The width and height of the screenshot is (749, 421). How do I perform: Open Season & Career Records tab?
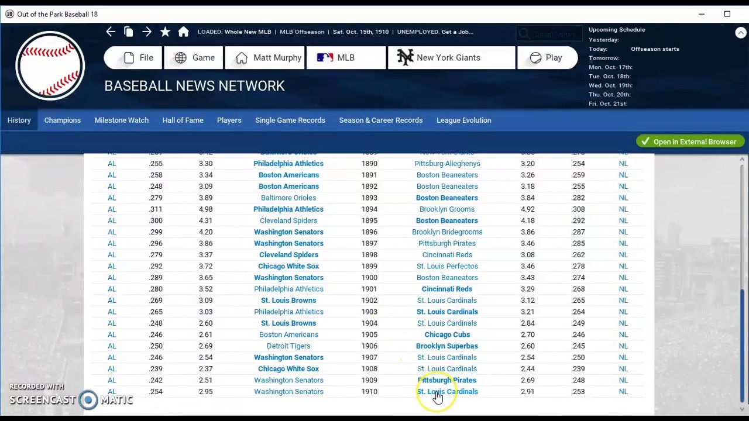(381, 120)
